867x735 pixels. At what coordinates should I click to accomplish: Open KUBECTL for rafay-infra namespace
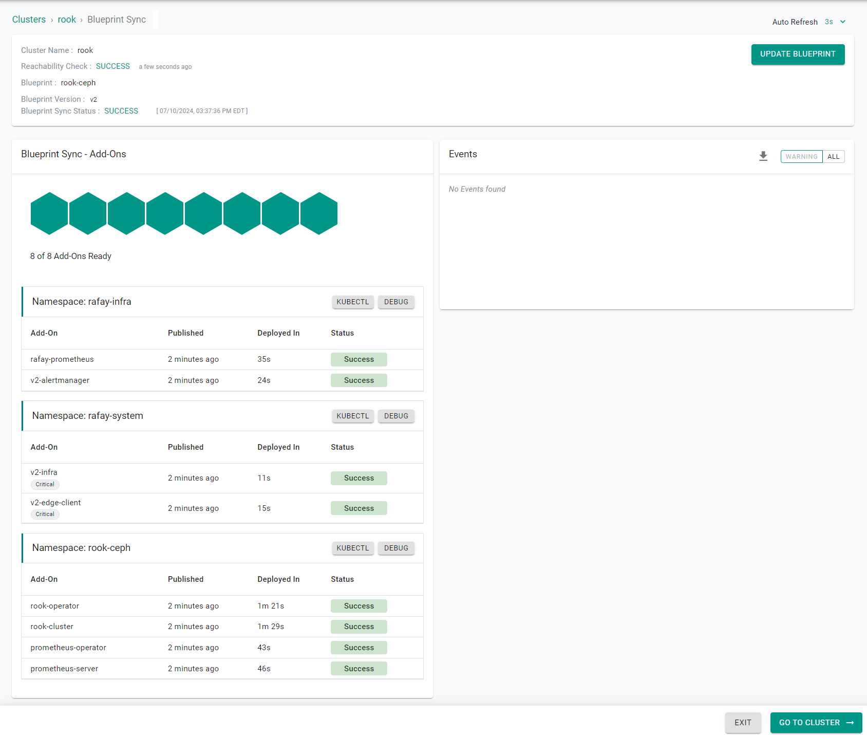coord(353,302)
